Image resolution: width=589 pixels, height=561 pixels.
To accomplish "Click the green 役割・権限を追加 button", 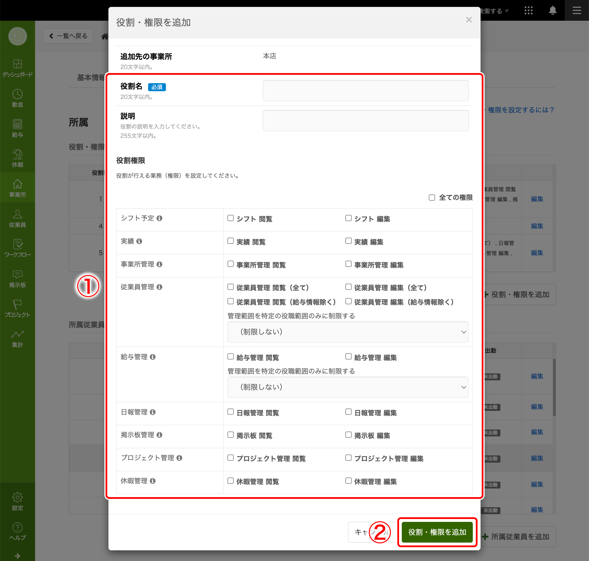I will (437, 532).
